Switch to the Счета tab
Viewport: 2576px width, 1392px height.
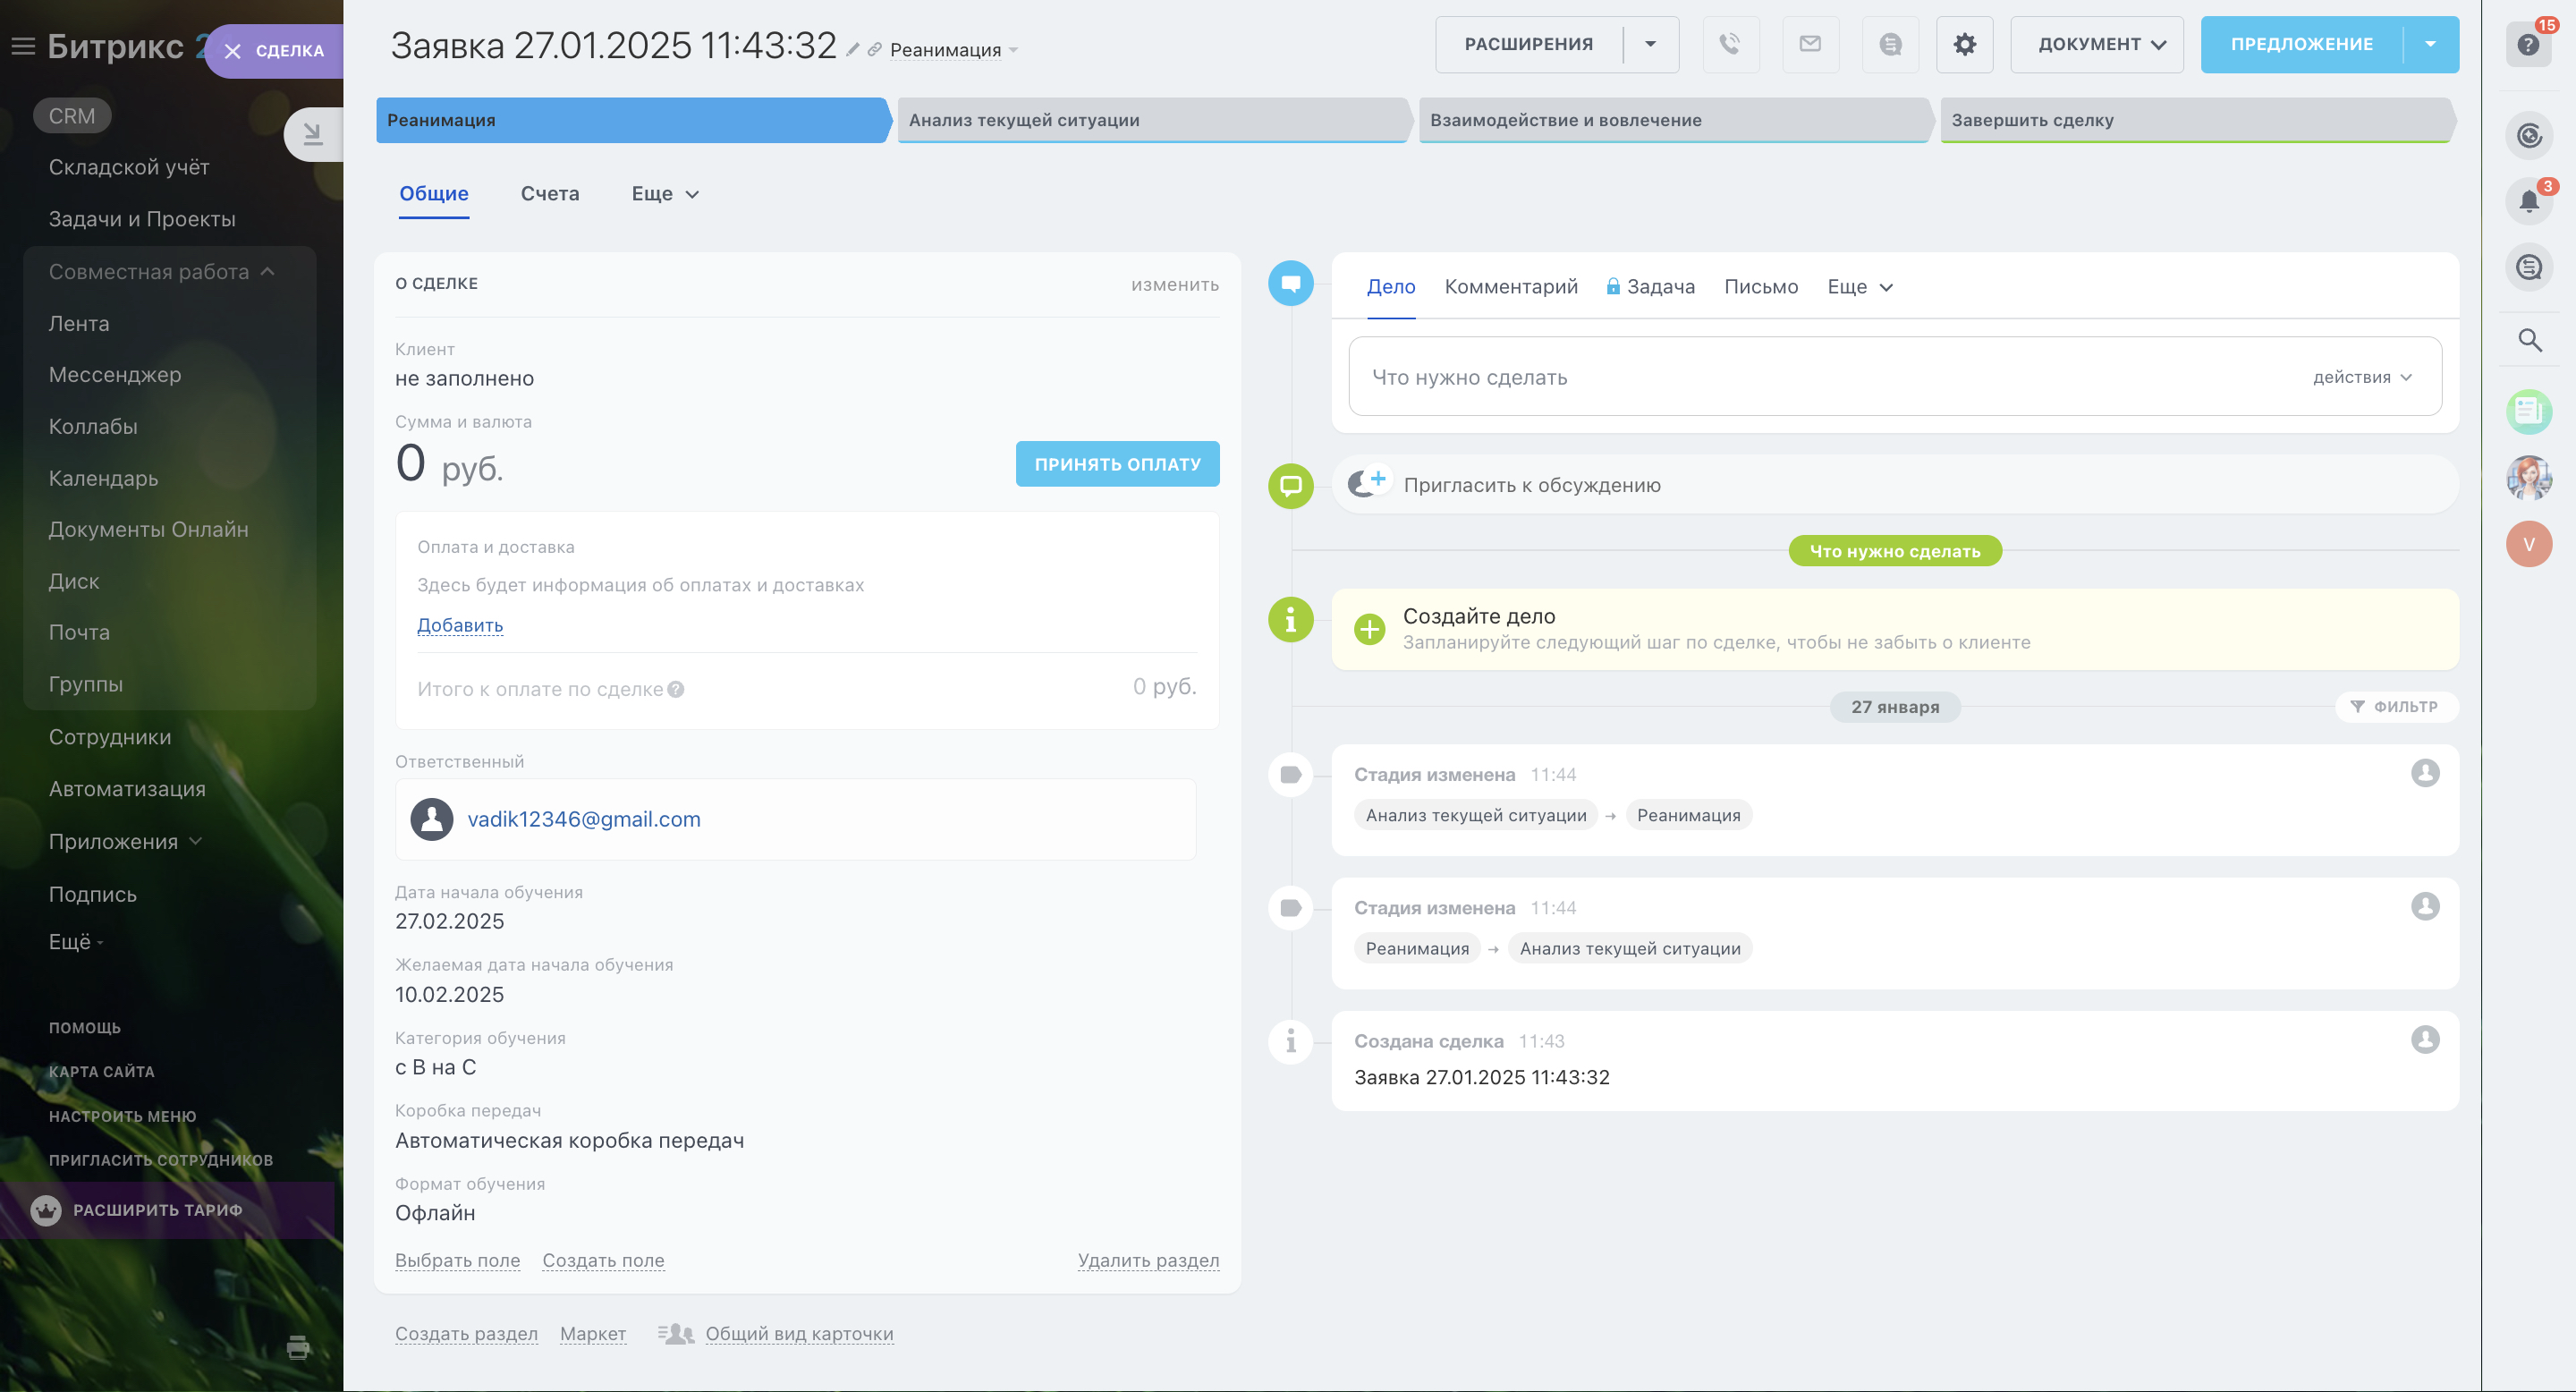(x=550, y=194)
